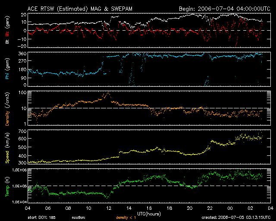Click the '360' tick on Phi axis

coord(22,54)
